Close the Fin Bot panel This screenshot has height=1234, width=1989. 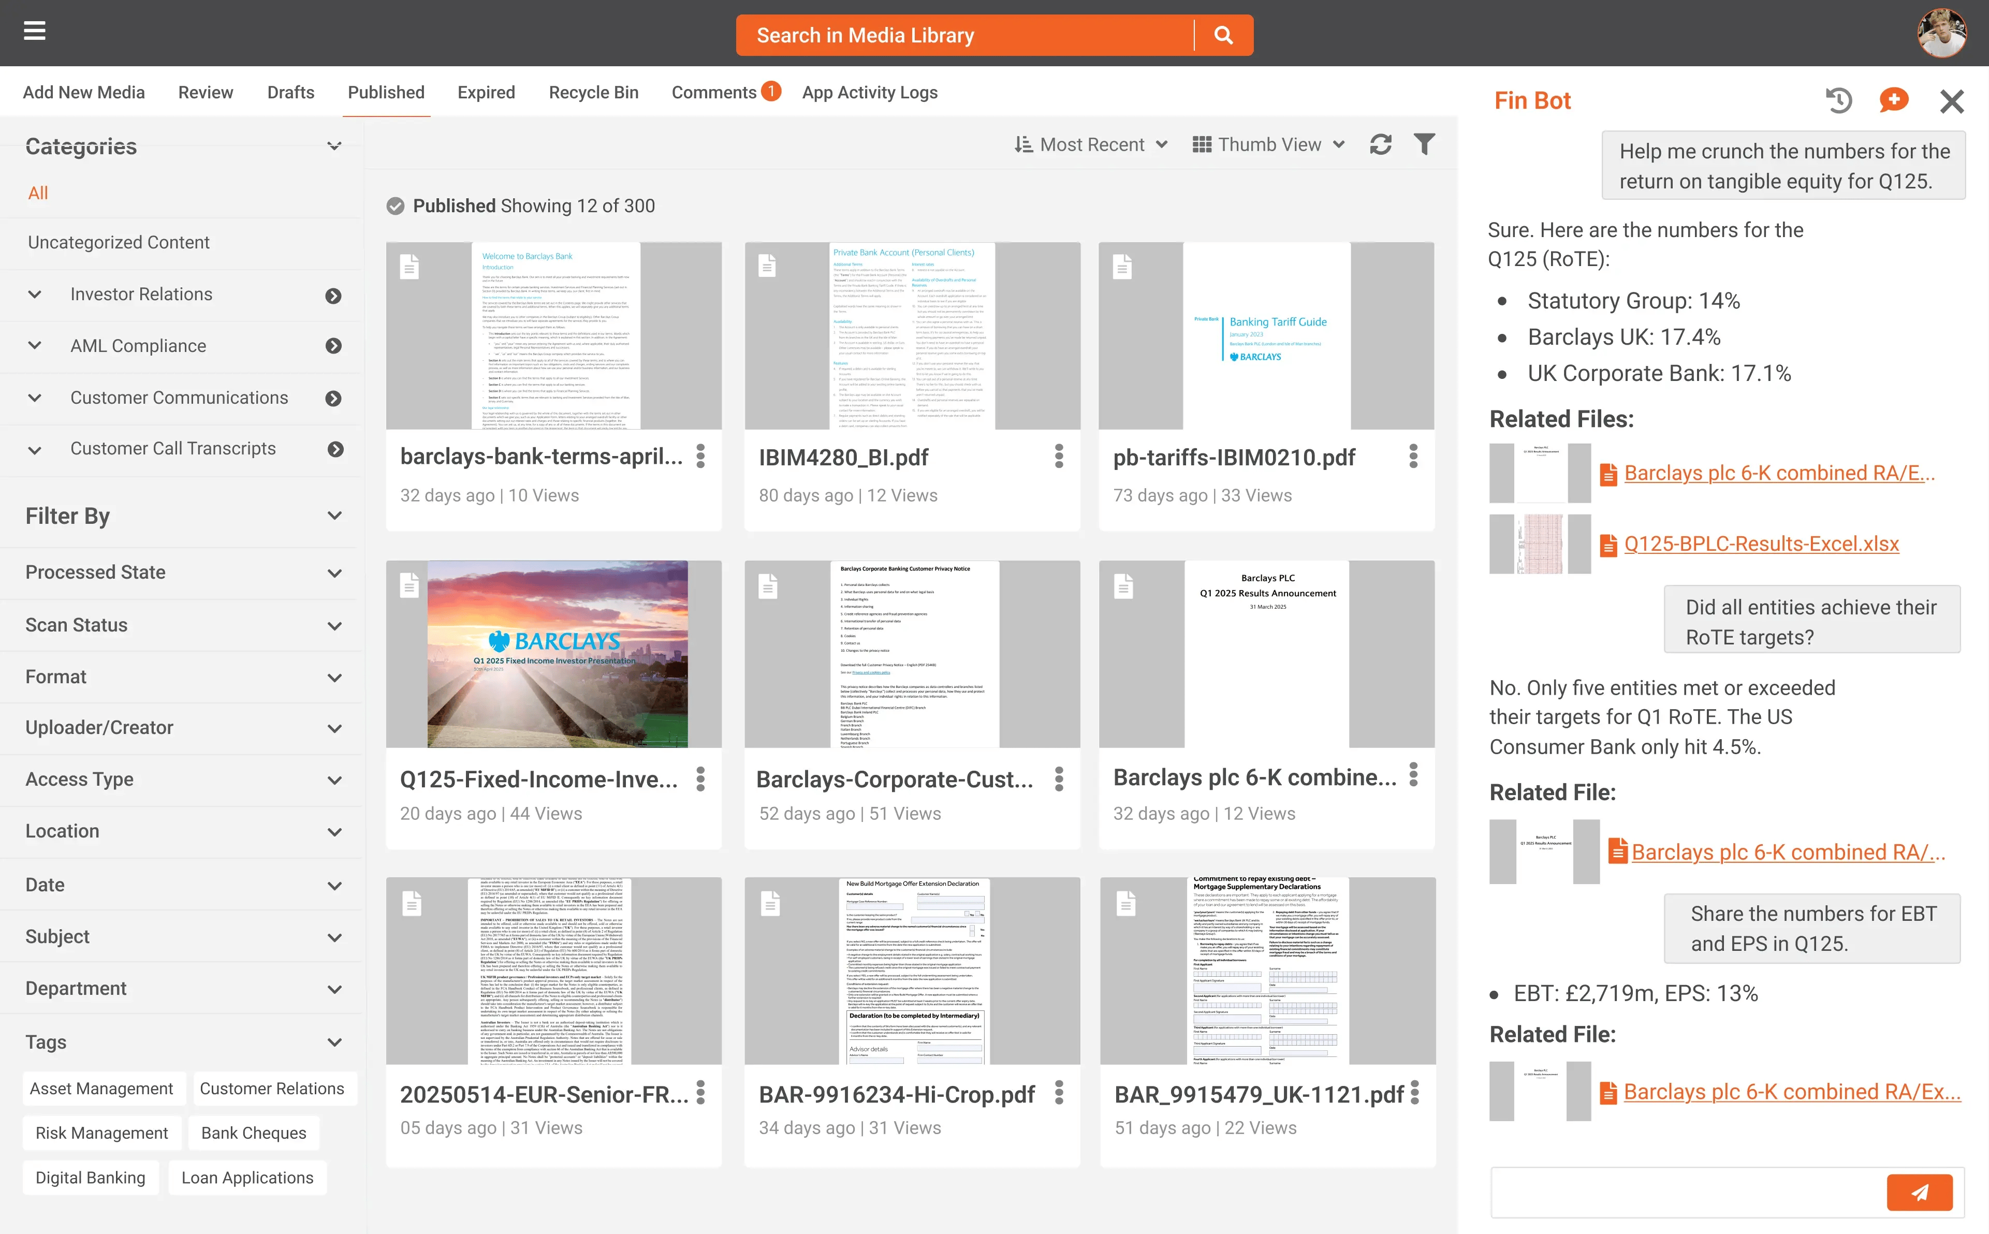click(x=1951, y=101)
